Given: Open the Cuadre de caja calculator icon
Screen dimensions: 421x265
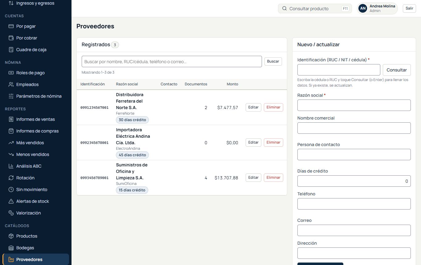Looking at the screenshot, I should (x=11, y=50).
